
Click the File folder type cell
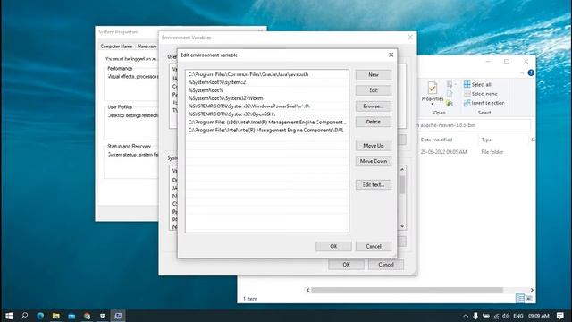click(x=492, y=152)
